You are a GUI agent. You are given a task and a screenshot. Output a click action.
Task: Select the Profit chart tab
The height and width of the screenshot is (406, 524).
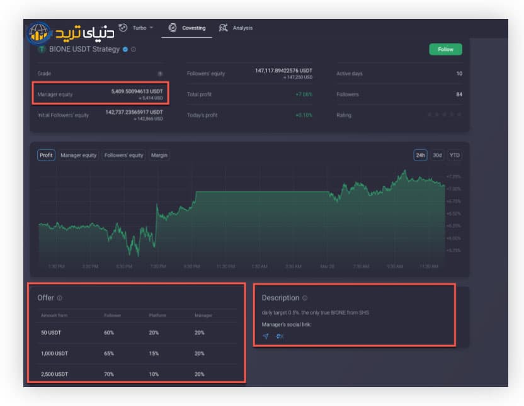tap(46, 155)
